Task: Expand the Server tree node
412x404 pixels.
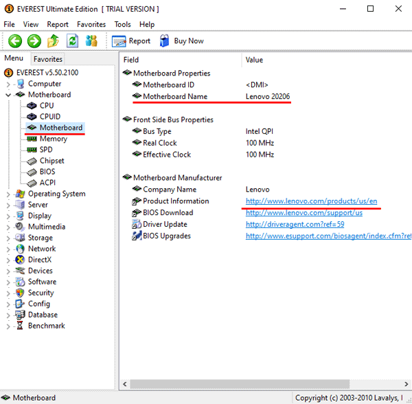Action: tap(8, 205)
